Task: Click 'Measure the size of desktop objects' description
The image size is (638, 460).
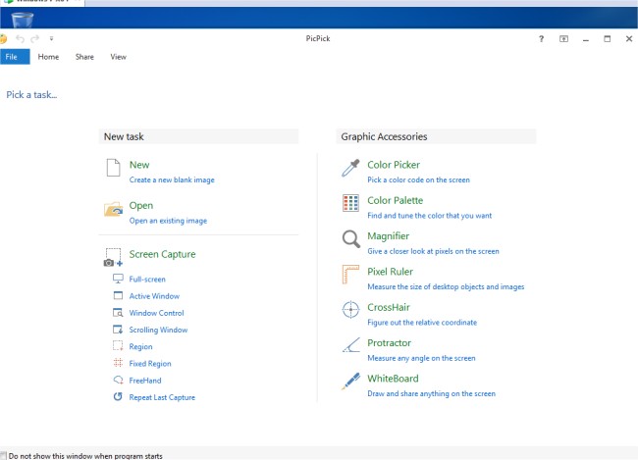Action: [446, 286]
